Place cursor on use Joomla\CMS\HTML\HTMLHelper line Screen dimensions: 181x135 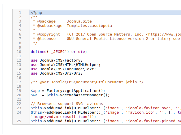(66, 65)
